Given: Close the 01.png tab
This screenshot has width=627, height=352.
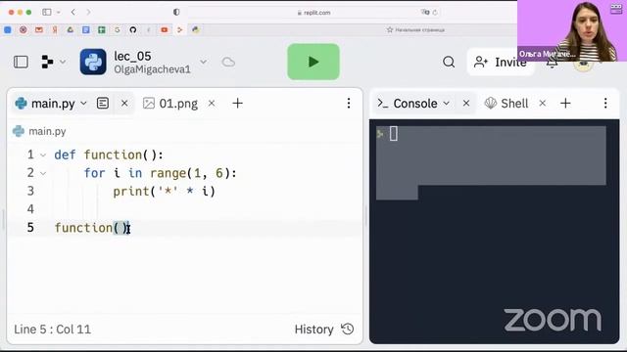Looking at the screenshot, I should (212, 104).
